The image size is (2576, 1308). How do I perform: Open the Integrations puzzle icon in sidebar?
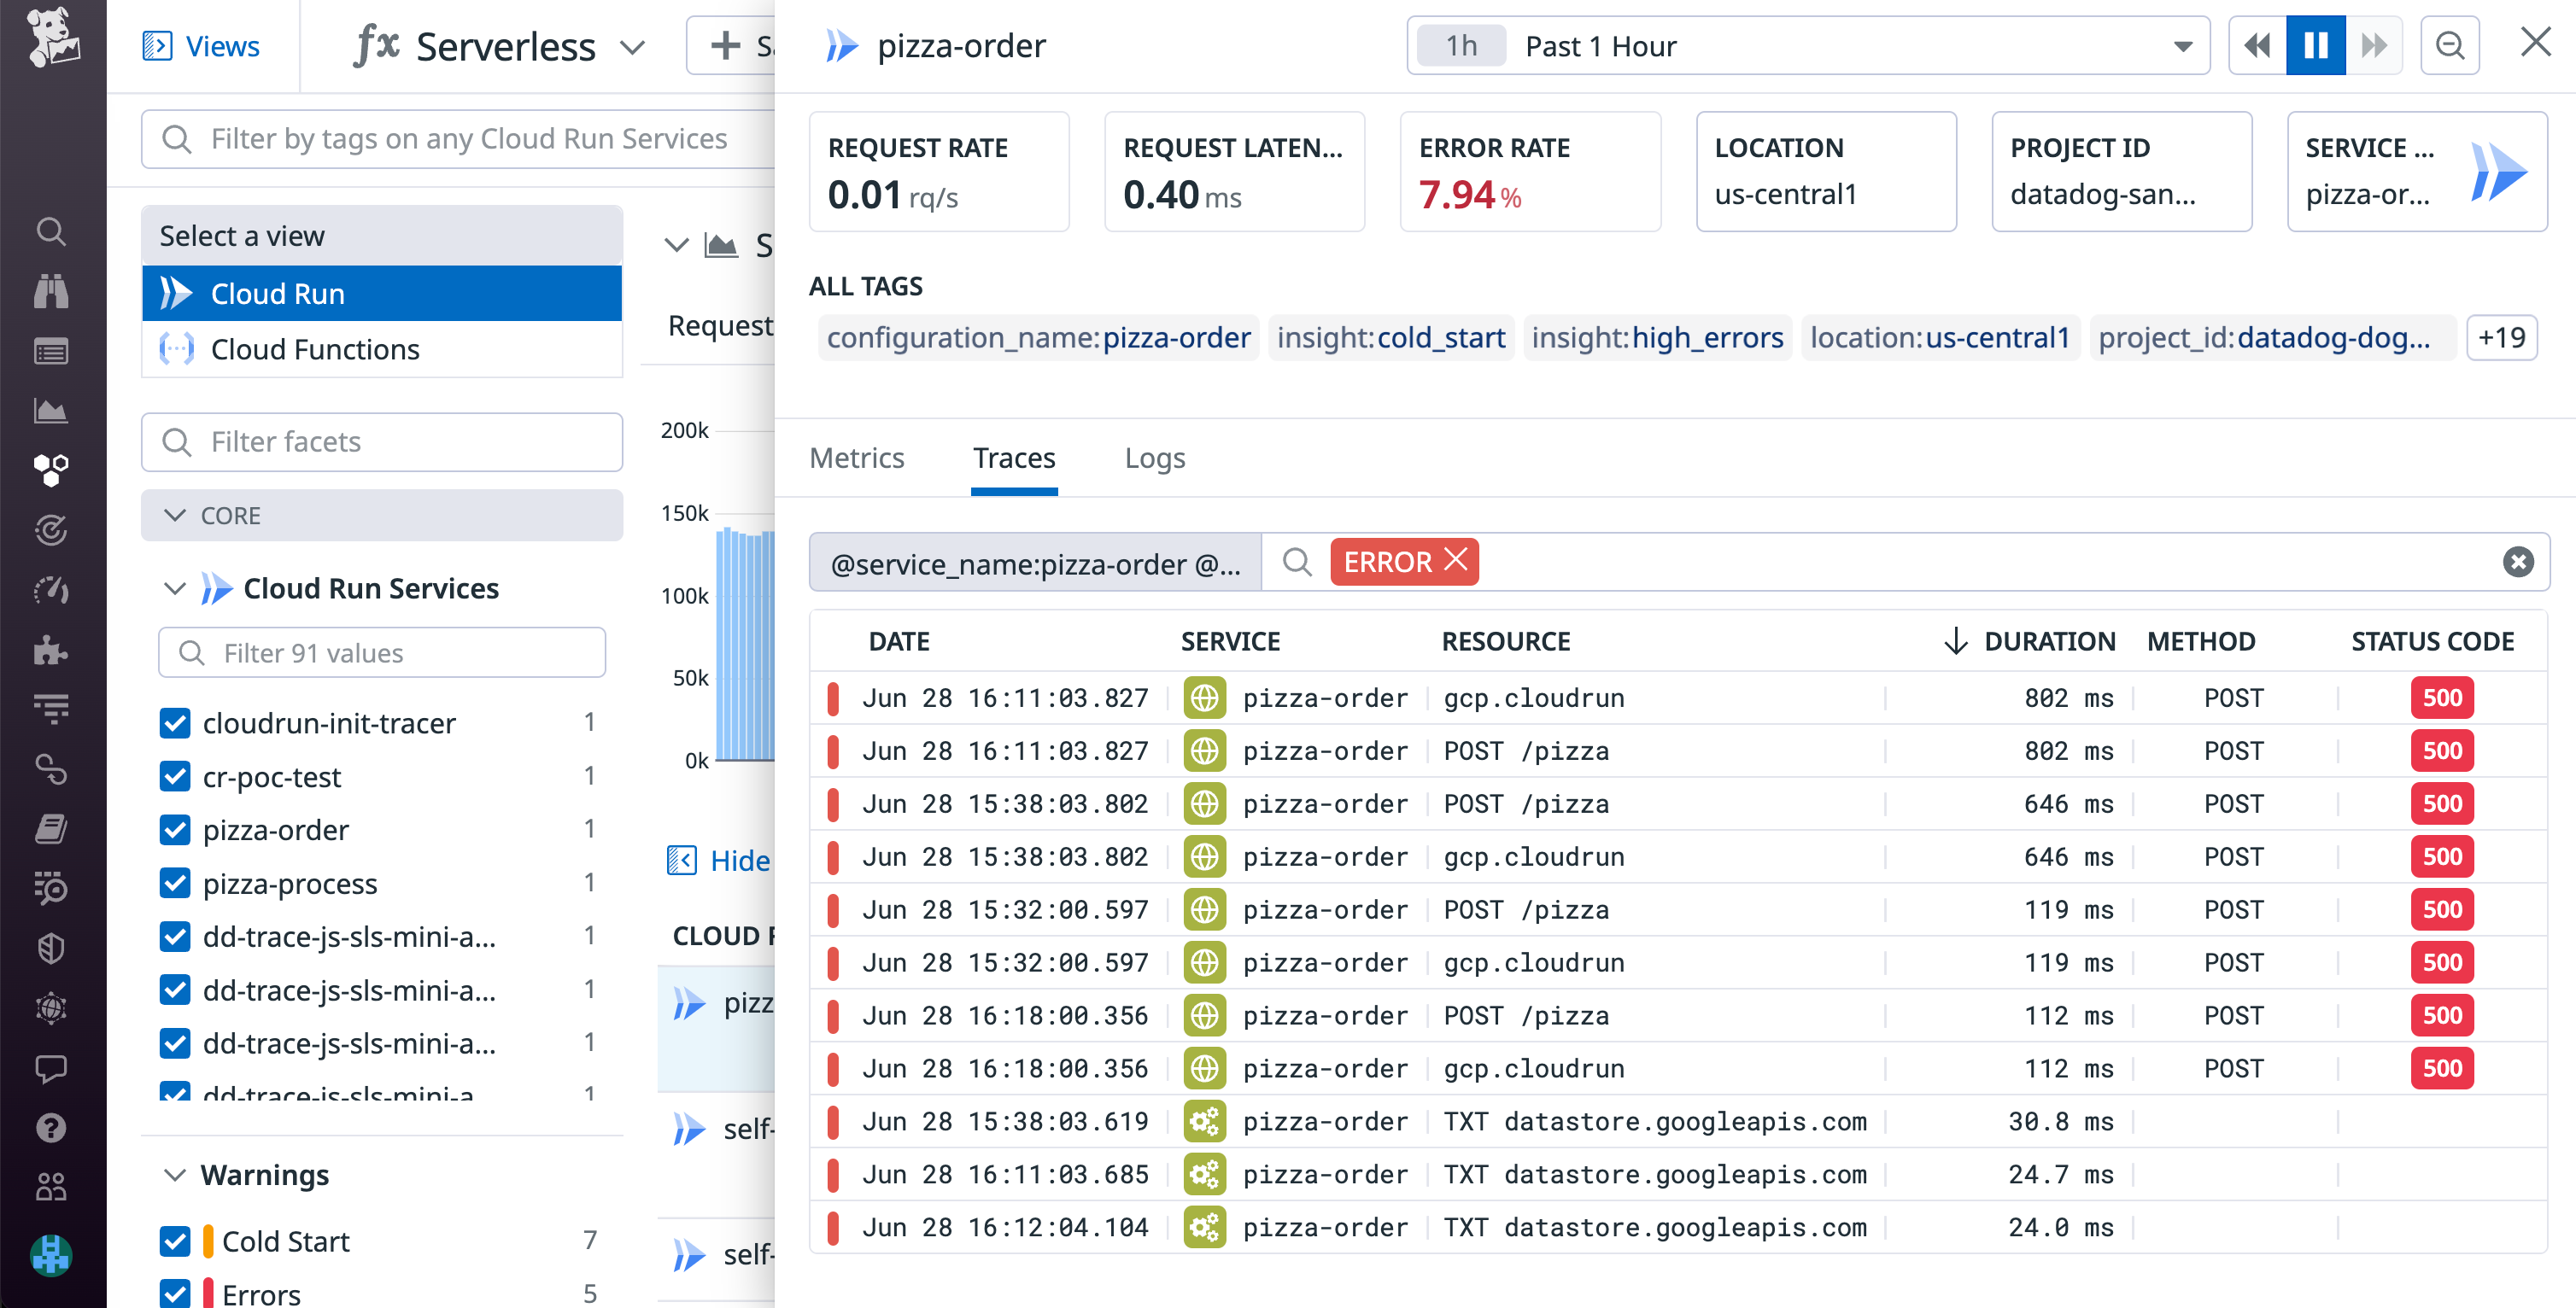[50, 651]
